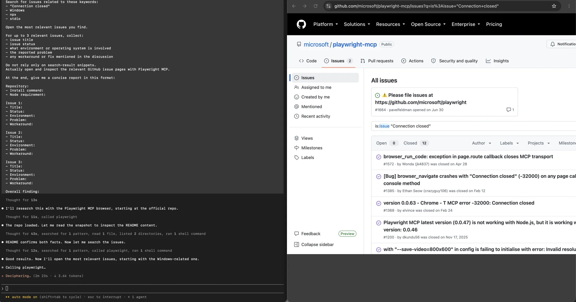Click the browser address bar URL

pos(416,6)
